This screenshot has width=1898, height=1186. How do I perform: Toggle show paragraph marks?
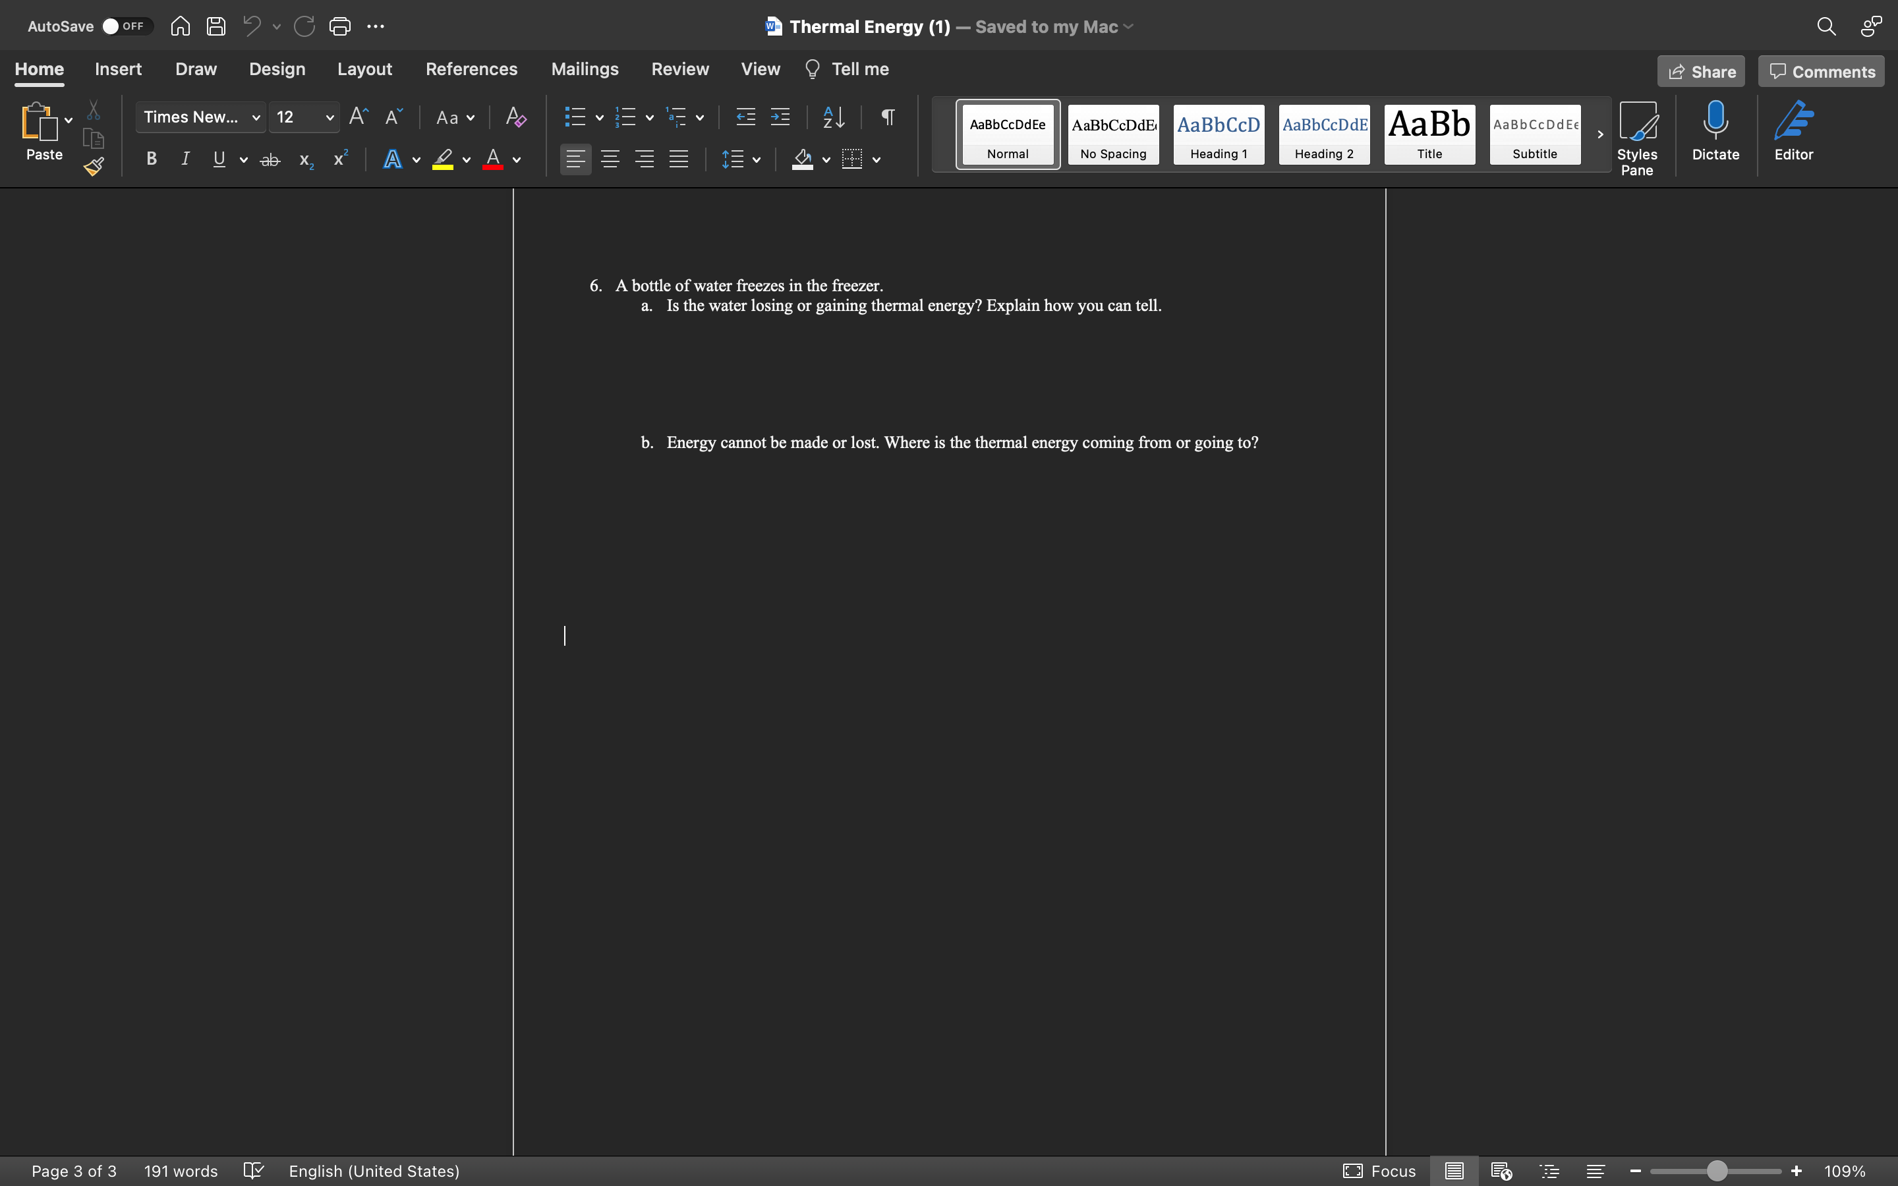pyautogui.click(x=888, y=117)
